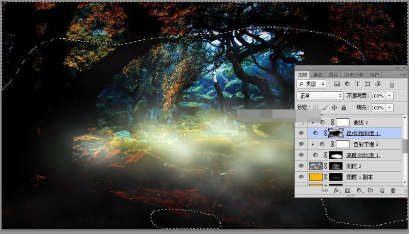Screen dimensions: 409x234
Task: Lock image pixels brush icon
Action: (325, 108)
